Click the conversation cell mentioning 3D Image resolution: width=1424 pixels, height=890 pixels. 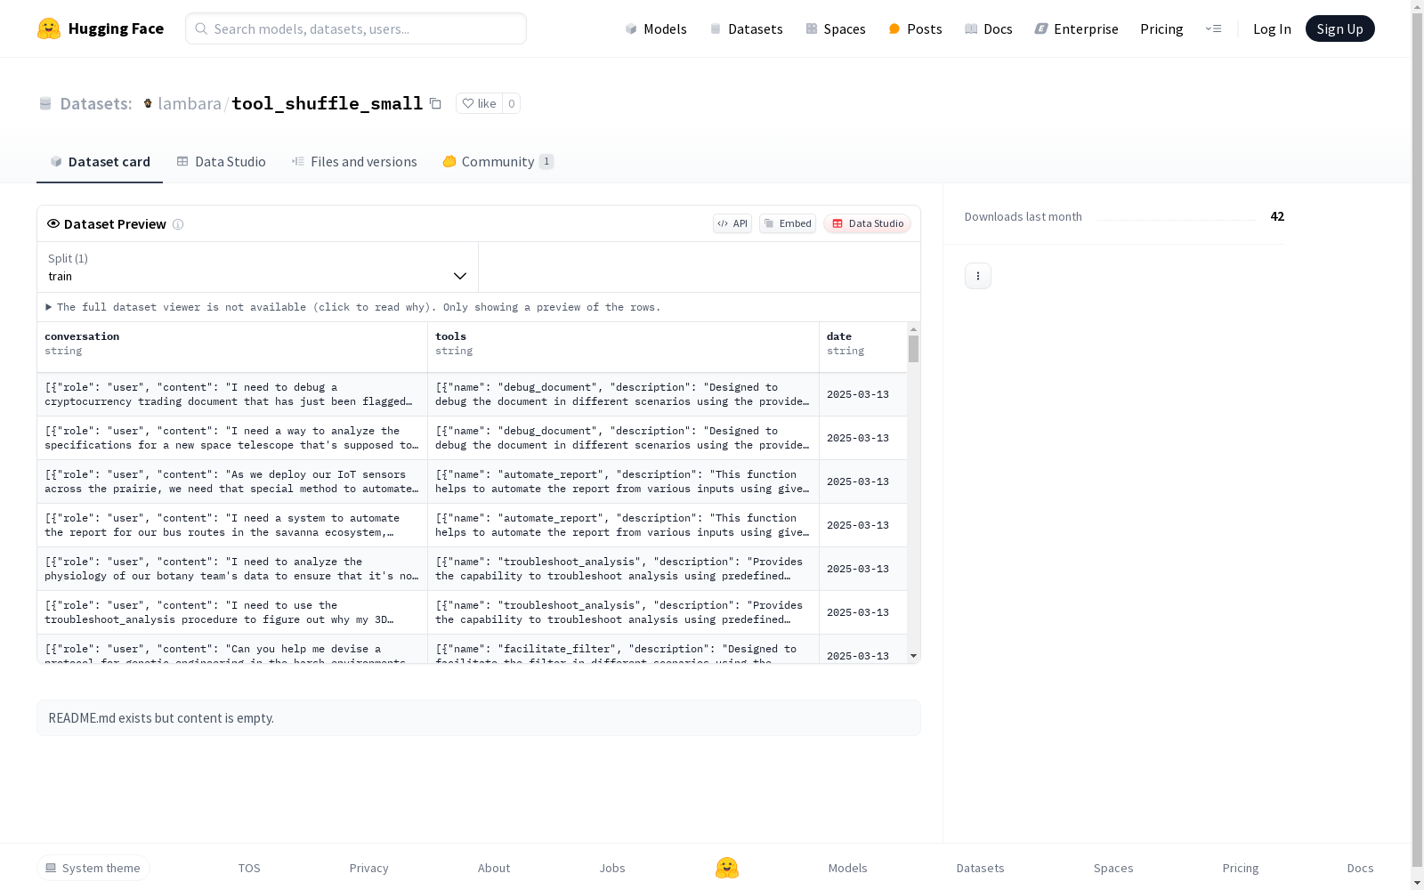[x=232, y=612]
